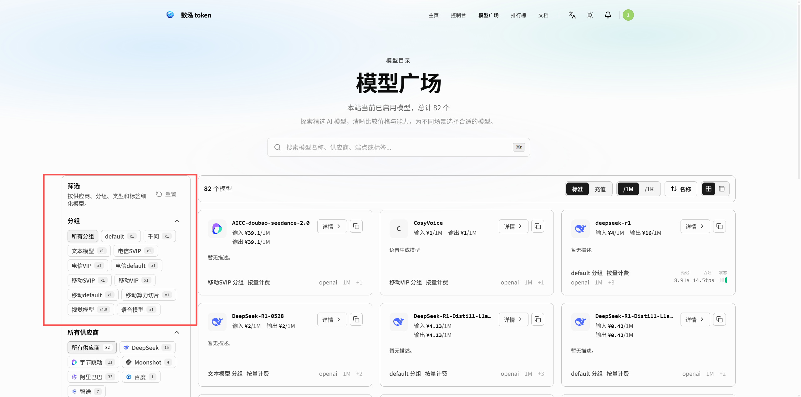The width and height of the screenshot is (801, 397).
Task: Switch price unit to /1M
Action: click(628, 189)
